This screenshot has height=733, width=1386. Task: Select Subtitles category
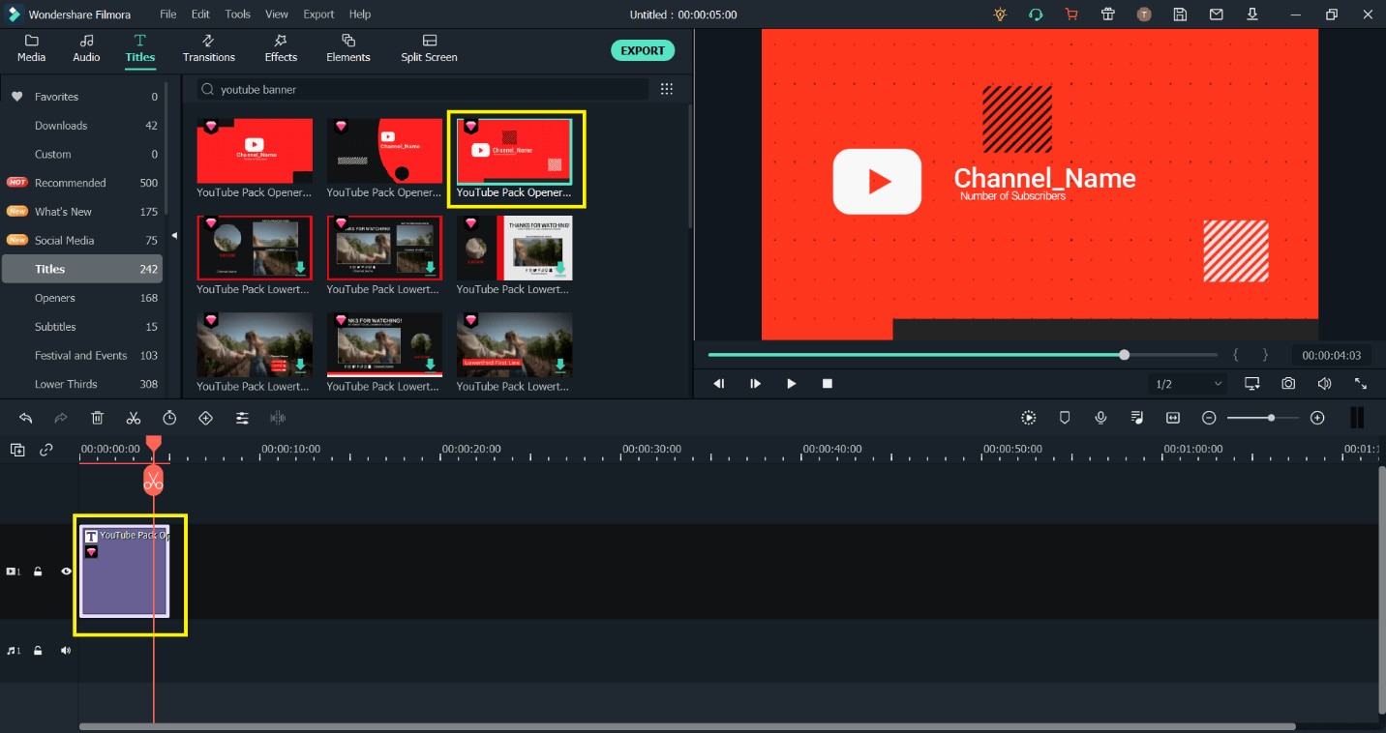pyautogui.click(x=82, y=327)
